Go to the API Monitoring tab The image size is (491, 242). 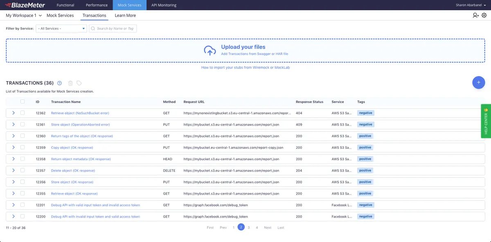[164, 5]
